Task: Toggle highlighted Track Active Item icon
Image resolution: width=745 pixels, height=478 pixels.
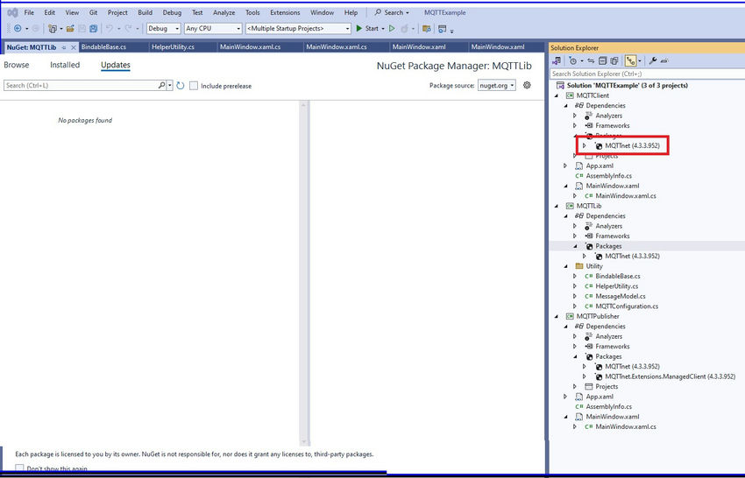Action: [630, 60]
